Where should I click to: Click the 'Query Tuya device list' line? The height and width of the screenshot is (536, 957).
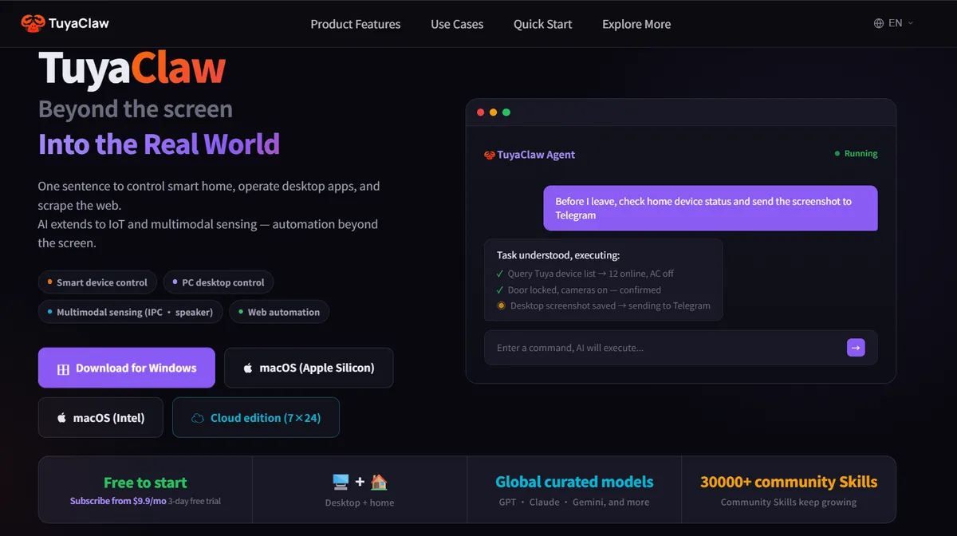coord(585,274)
